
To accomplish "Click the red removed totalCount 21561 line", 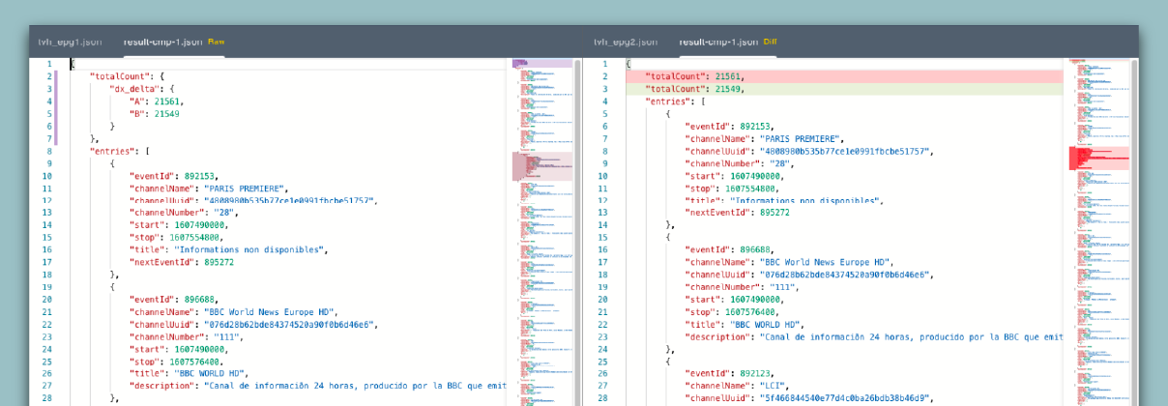I will point(696,75).
